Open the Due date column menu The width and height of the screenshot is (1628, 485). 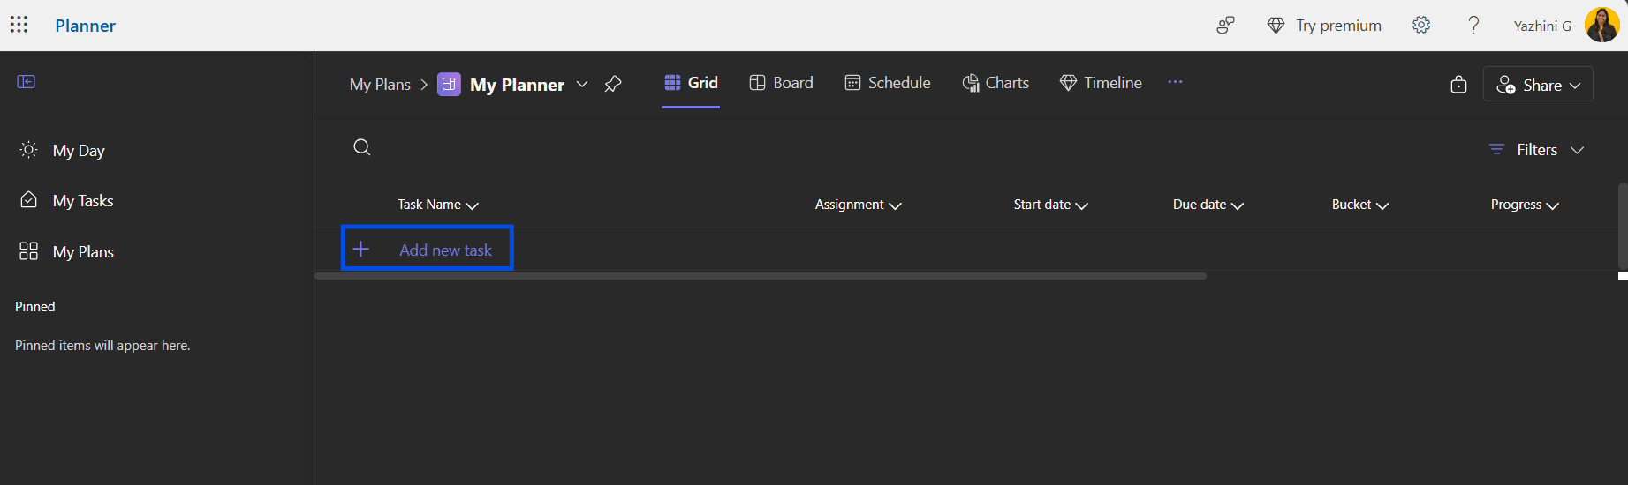(x=1208, y=205)
